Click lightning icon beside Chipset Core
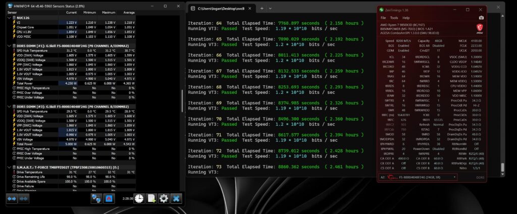This screenshot has height=214, width=517. (14, 27)
